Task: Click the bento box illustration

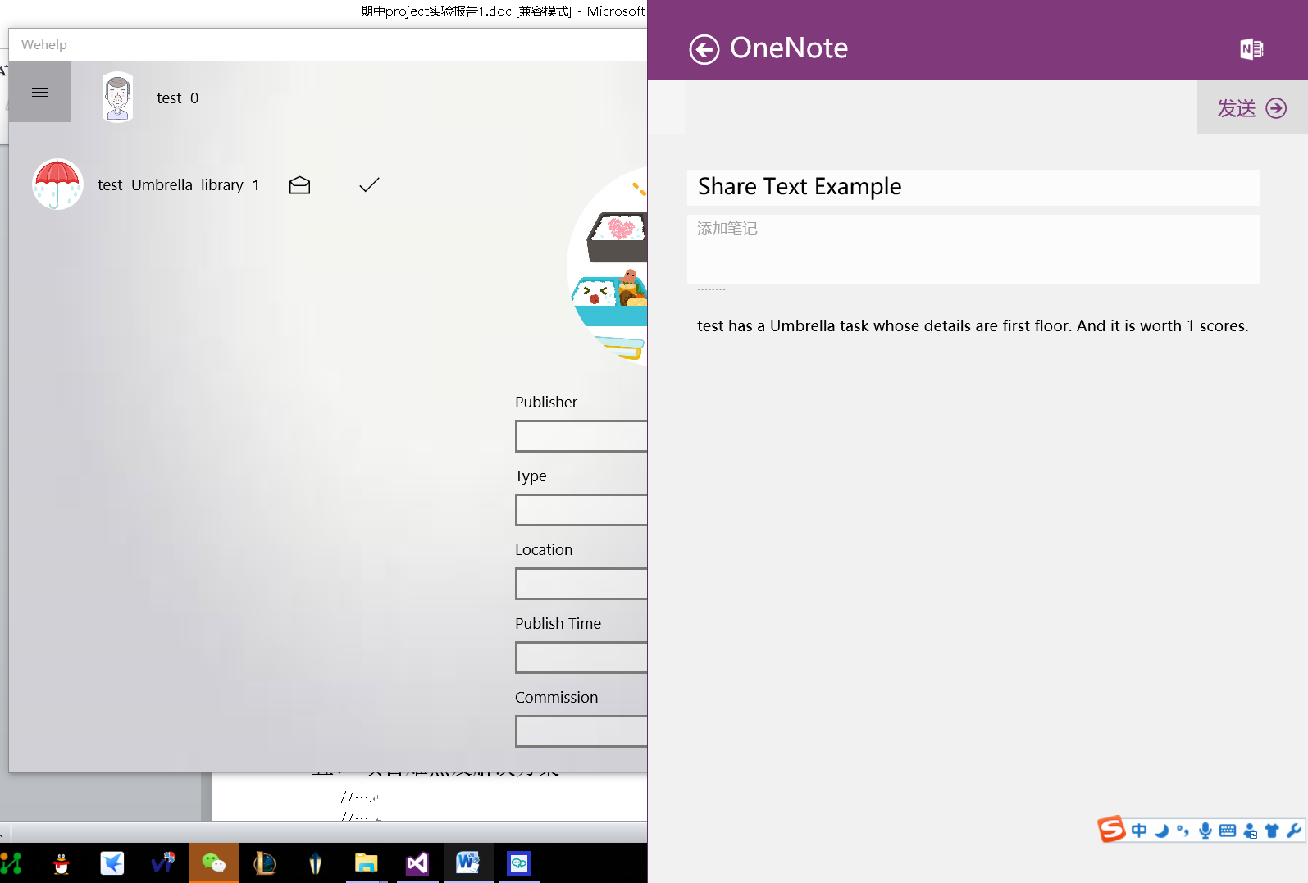Action: coord(608,266)
